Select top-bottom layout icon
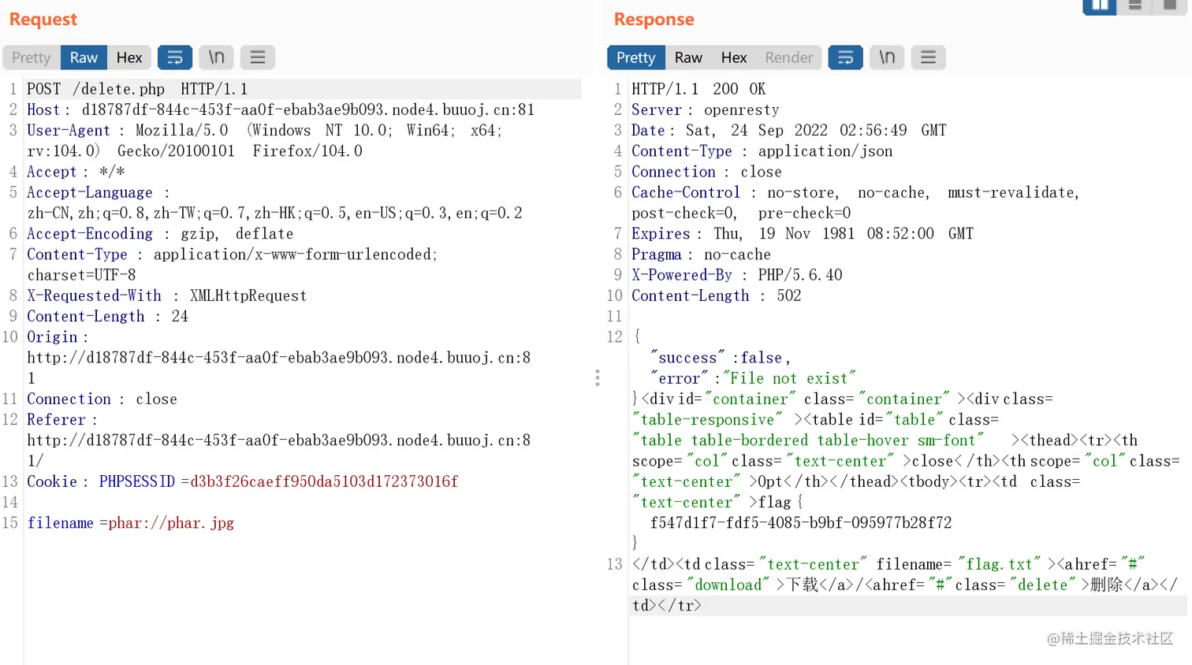The height and width of the screenshot is (665, 1192). point(1135,6)
